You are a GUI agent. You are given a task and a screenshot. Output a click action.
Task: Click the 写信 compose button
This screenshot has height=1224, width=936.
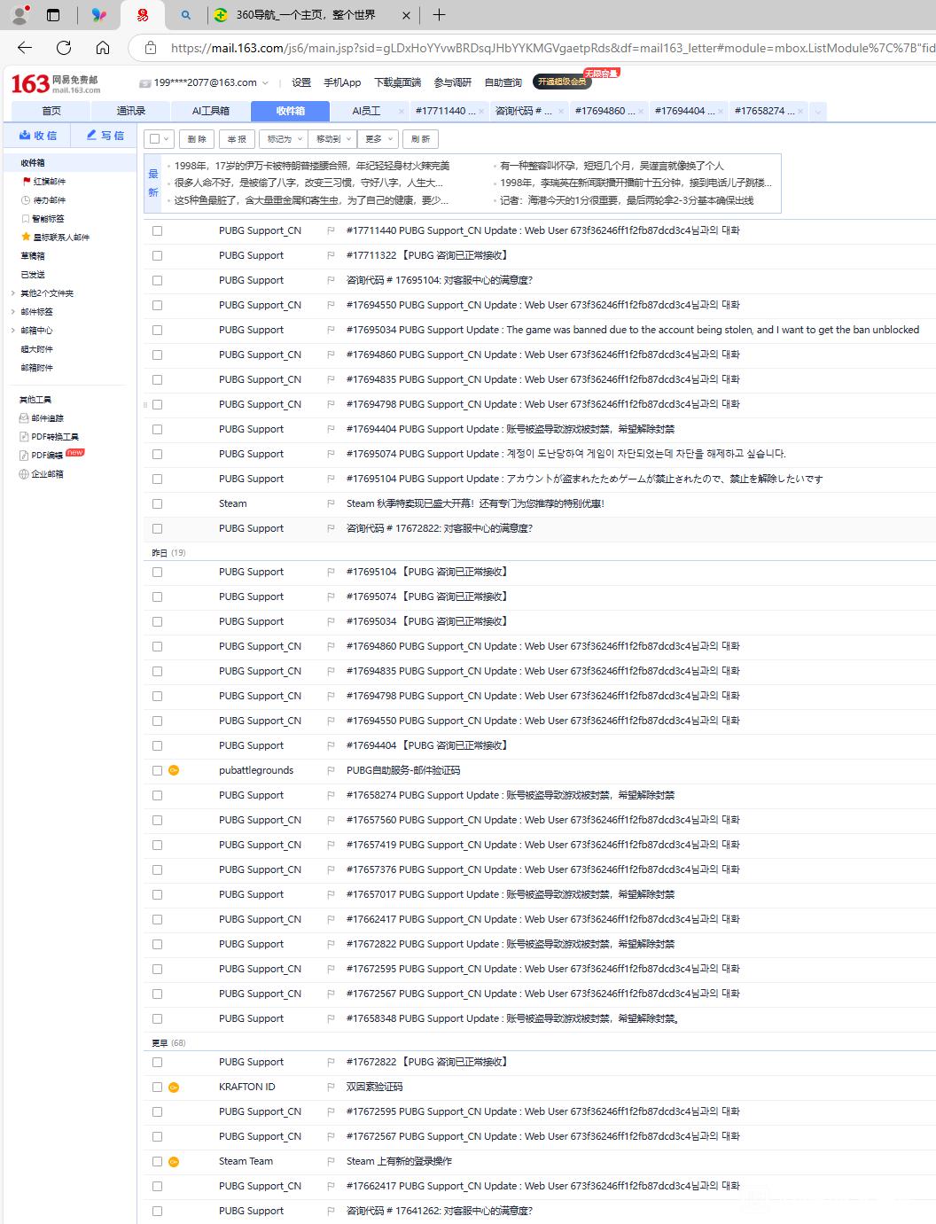pyautogui.click(x=105, y=136)
